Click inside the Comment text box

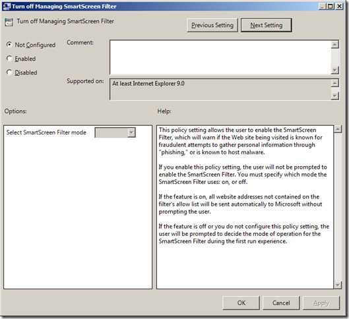tap(220, 57)
